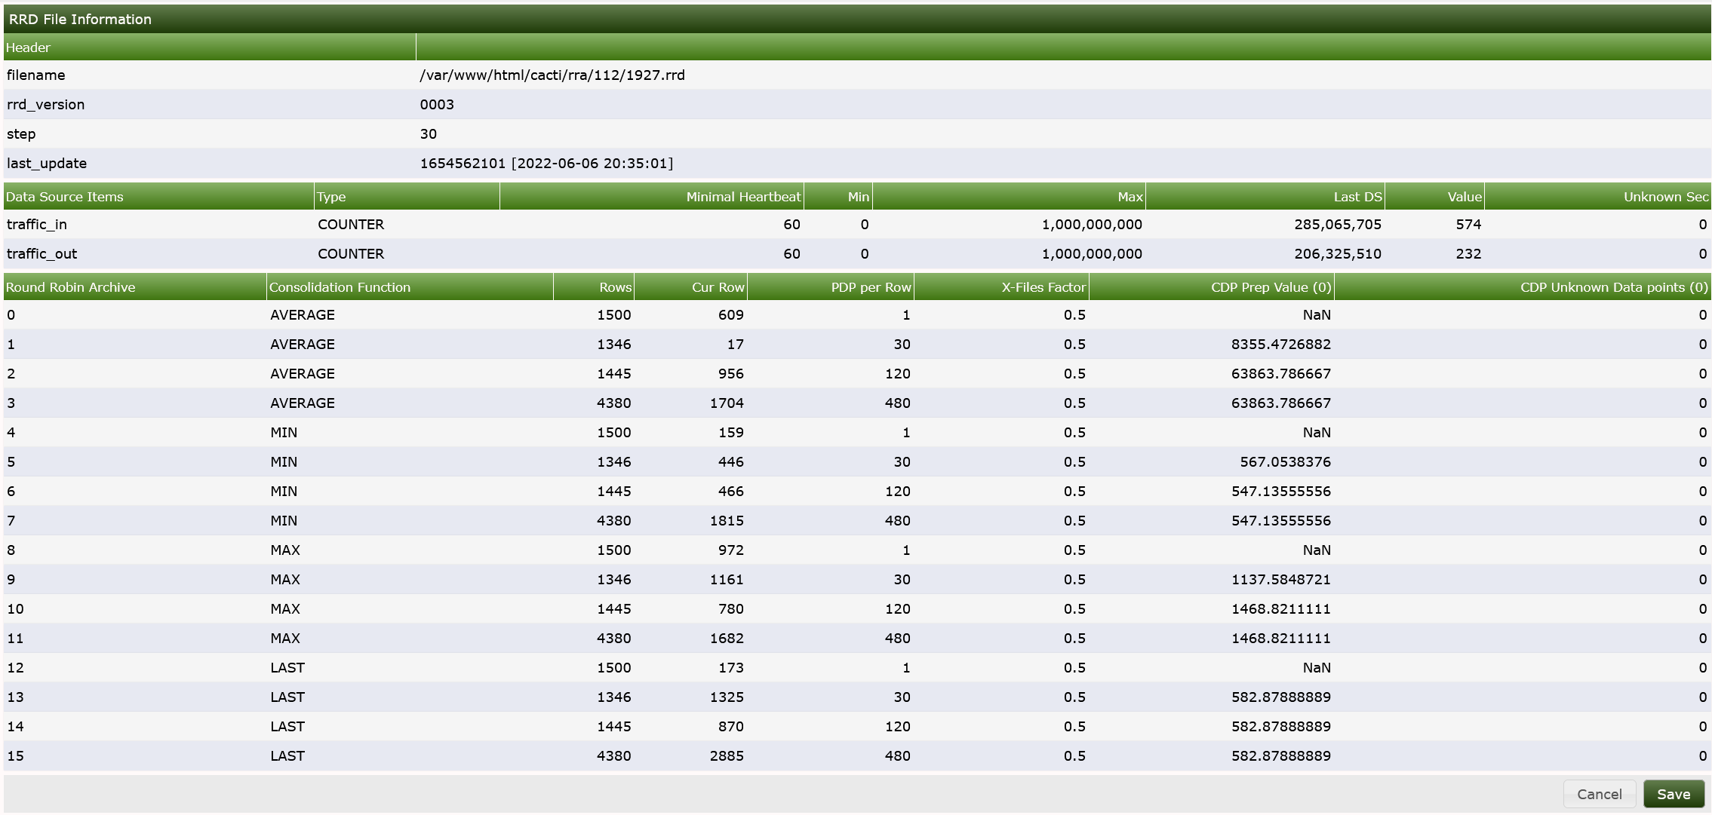Click the PDP per Row column header

[831, 287]
